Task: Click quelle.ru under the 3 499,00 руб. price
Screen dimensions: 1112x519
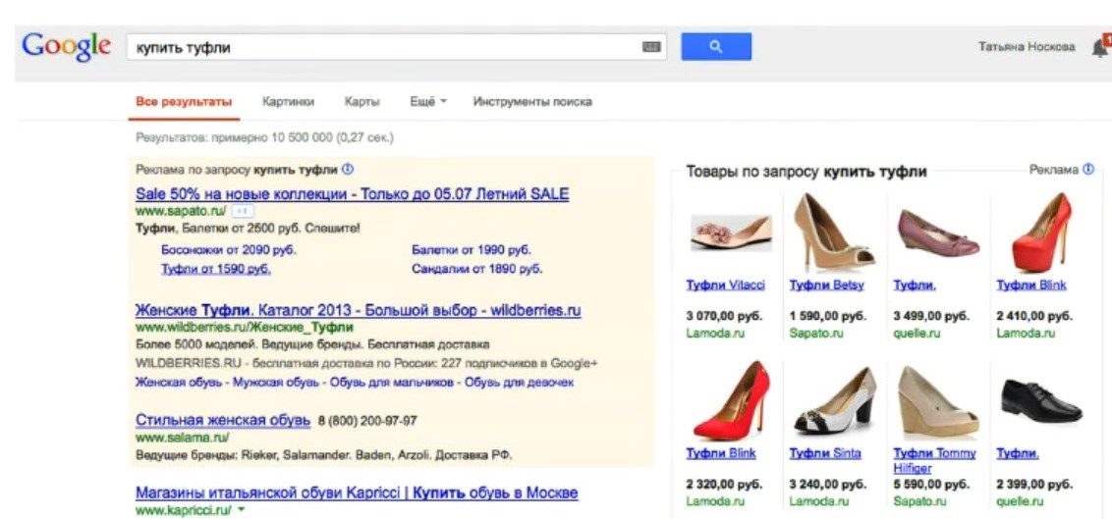Action: tap(917, 334)
